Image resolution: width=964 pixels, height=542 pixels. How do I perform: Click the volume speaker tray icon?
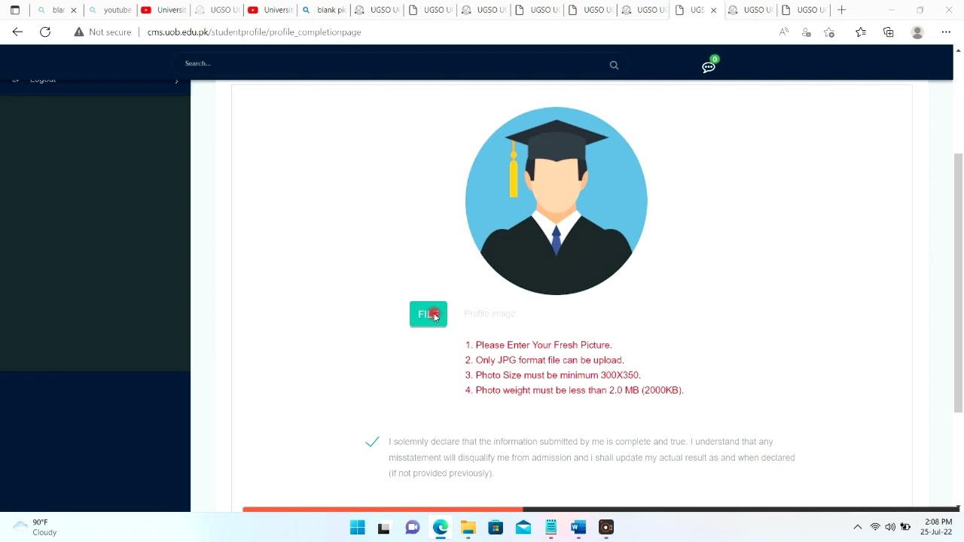point(890,527)
